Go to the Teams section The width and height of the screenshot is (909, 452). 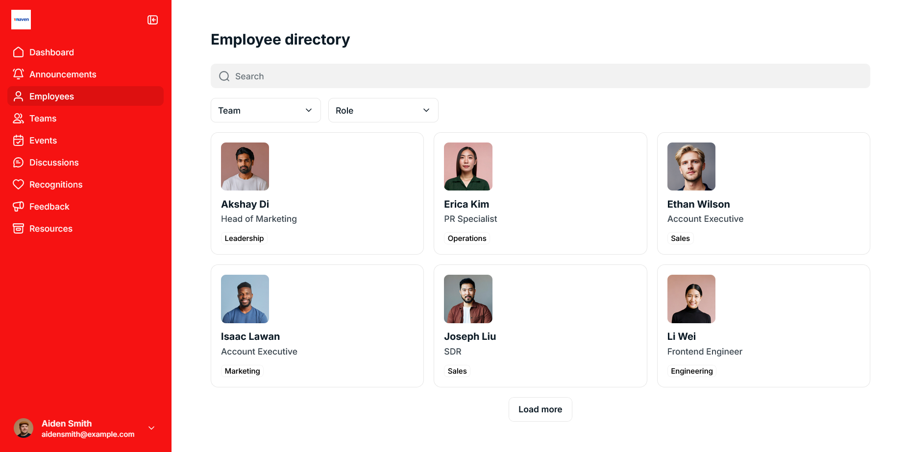[43, 119]
